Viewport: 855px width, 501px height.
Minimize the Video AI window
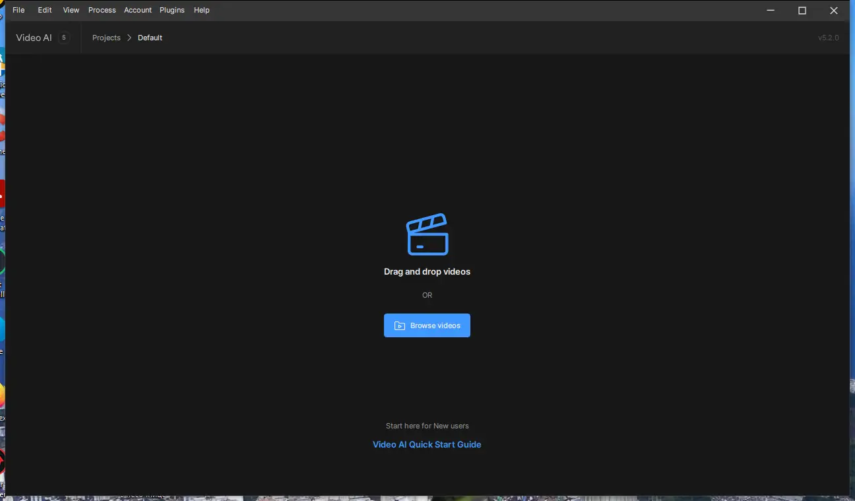[x=771, y=10]
